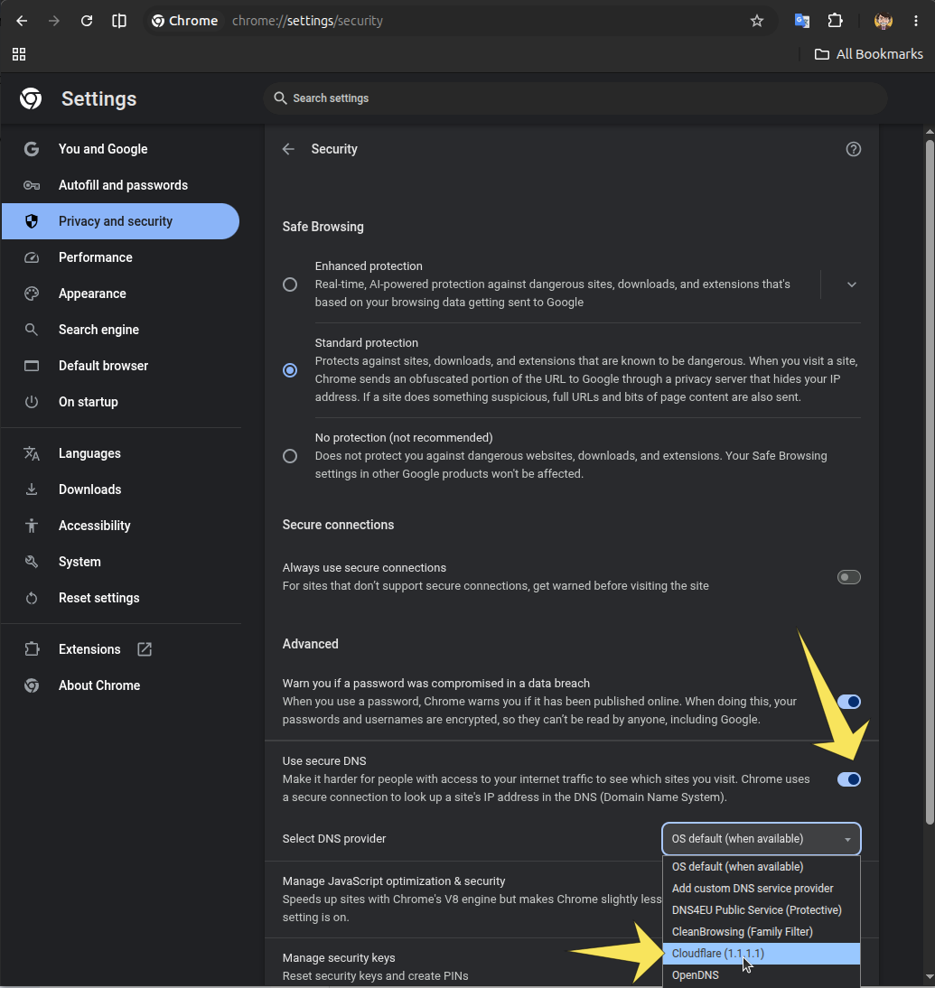Open About Chrome page

(120, 685)
